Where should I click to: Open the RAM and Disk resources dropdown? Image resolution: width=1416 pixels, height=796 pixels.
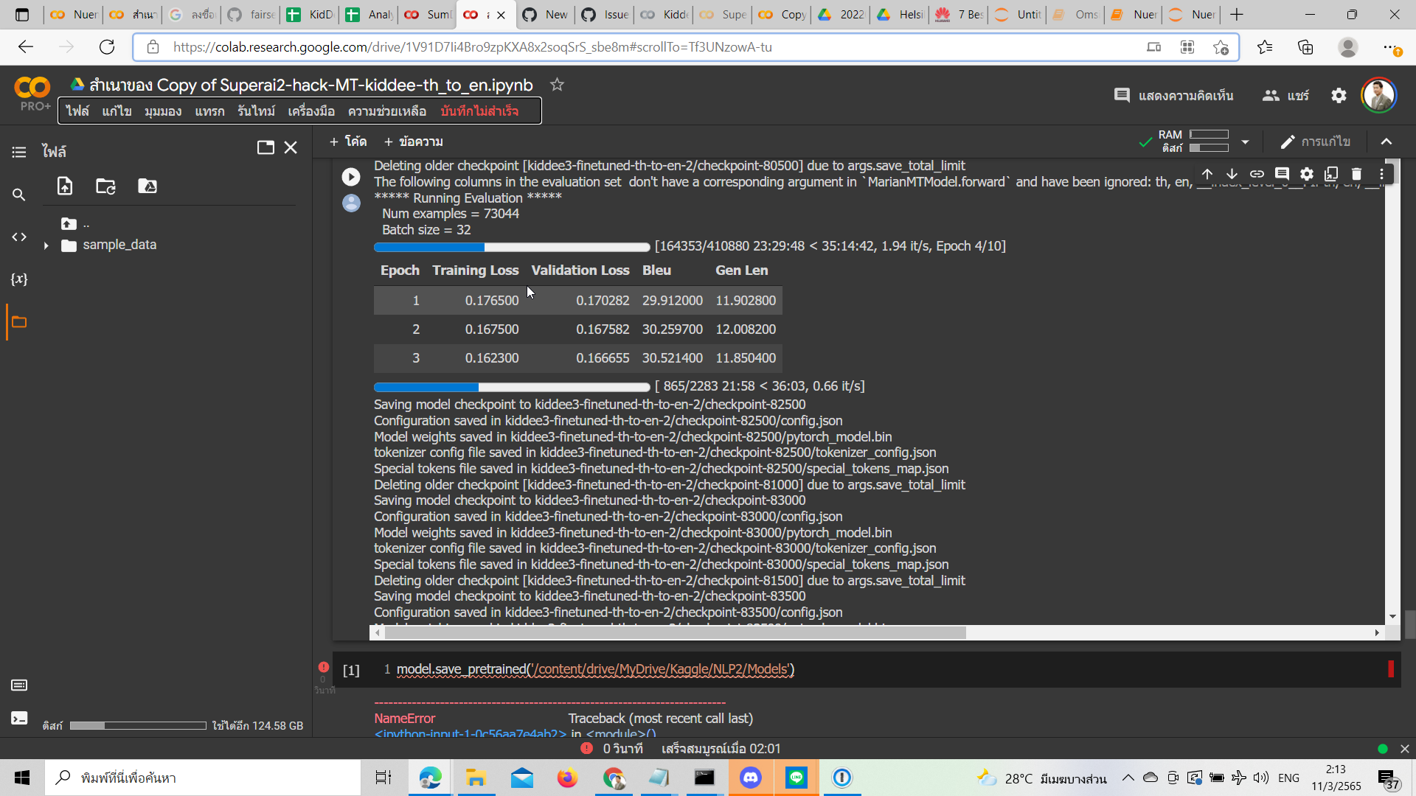pos(1245,142)
